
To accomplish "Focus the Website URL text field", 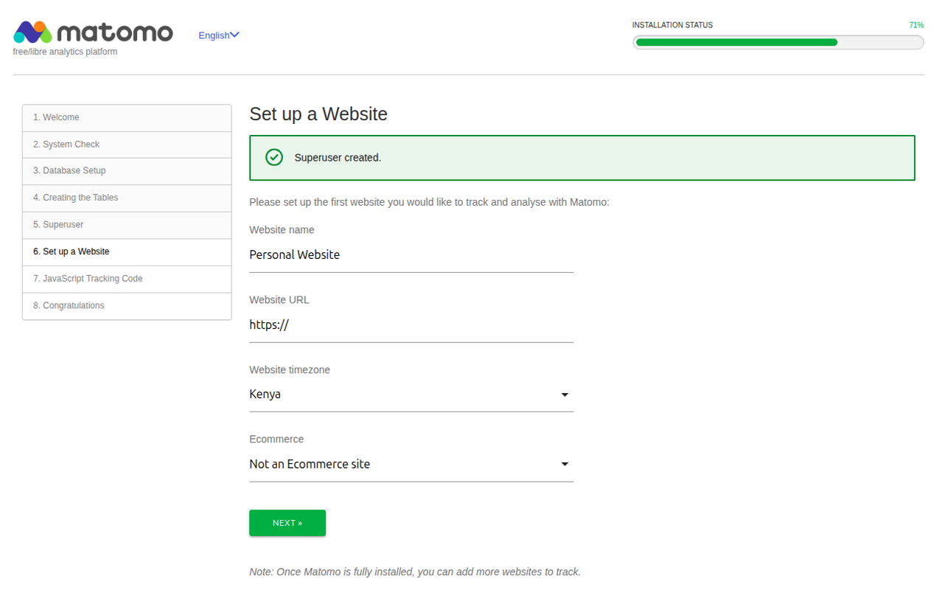I will [411, 325].
